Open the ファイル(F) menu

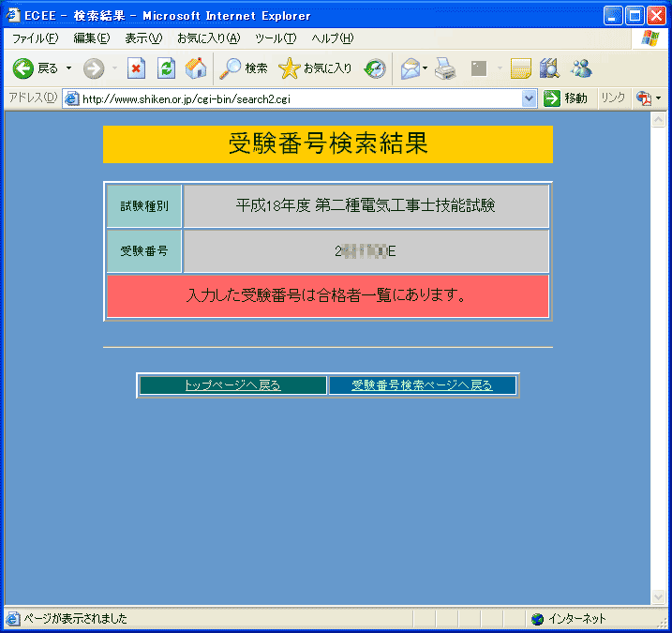(35, 38)
